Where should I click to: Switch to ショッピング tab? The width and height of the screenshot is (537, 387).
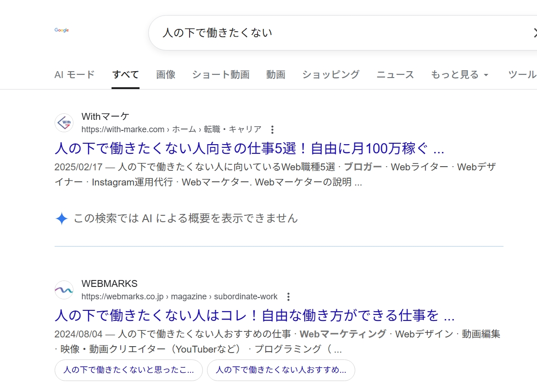point(330,74)
